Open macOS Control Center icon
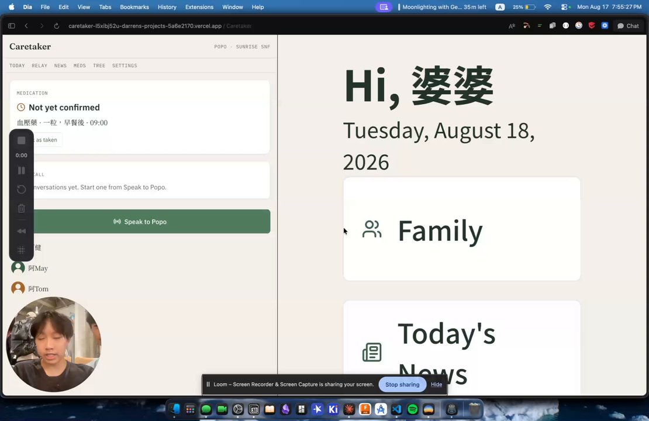The width and height of the screenshot is (649, 421). (565, 7)
